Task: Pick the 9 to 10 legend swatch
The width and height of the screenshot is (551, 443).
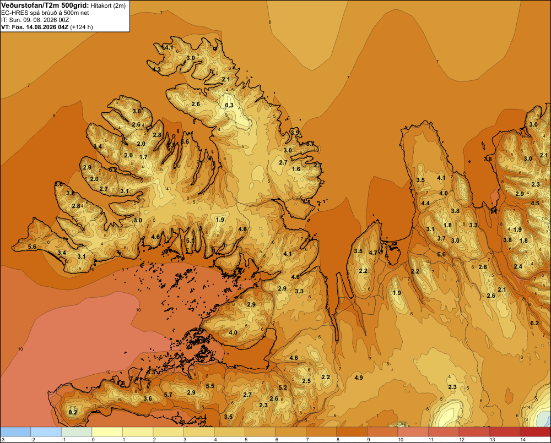Action: 382,431
